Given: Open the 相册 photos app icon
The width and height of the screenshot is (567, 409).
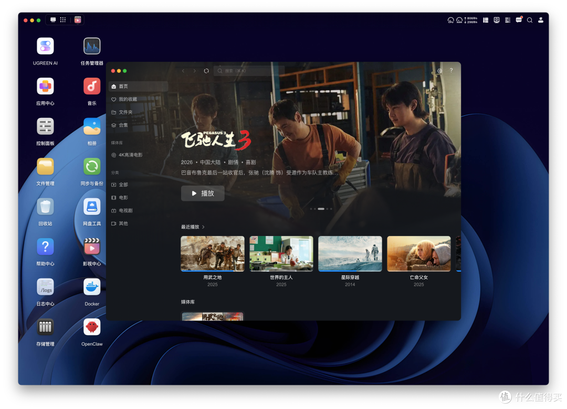Looking at the screenshot, I should [92, 126].
